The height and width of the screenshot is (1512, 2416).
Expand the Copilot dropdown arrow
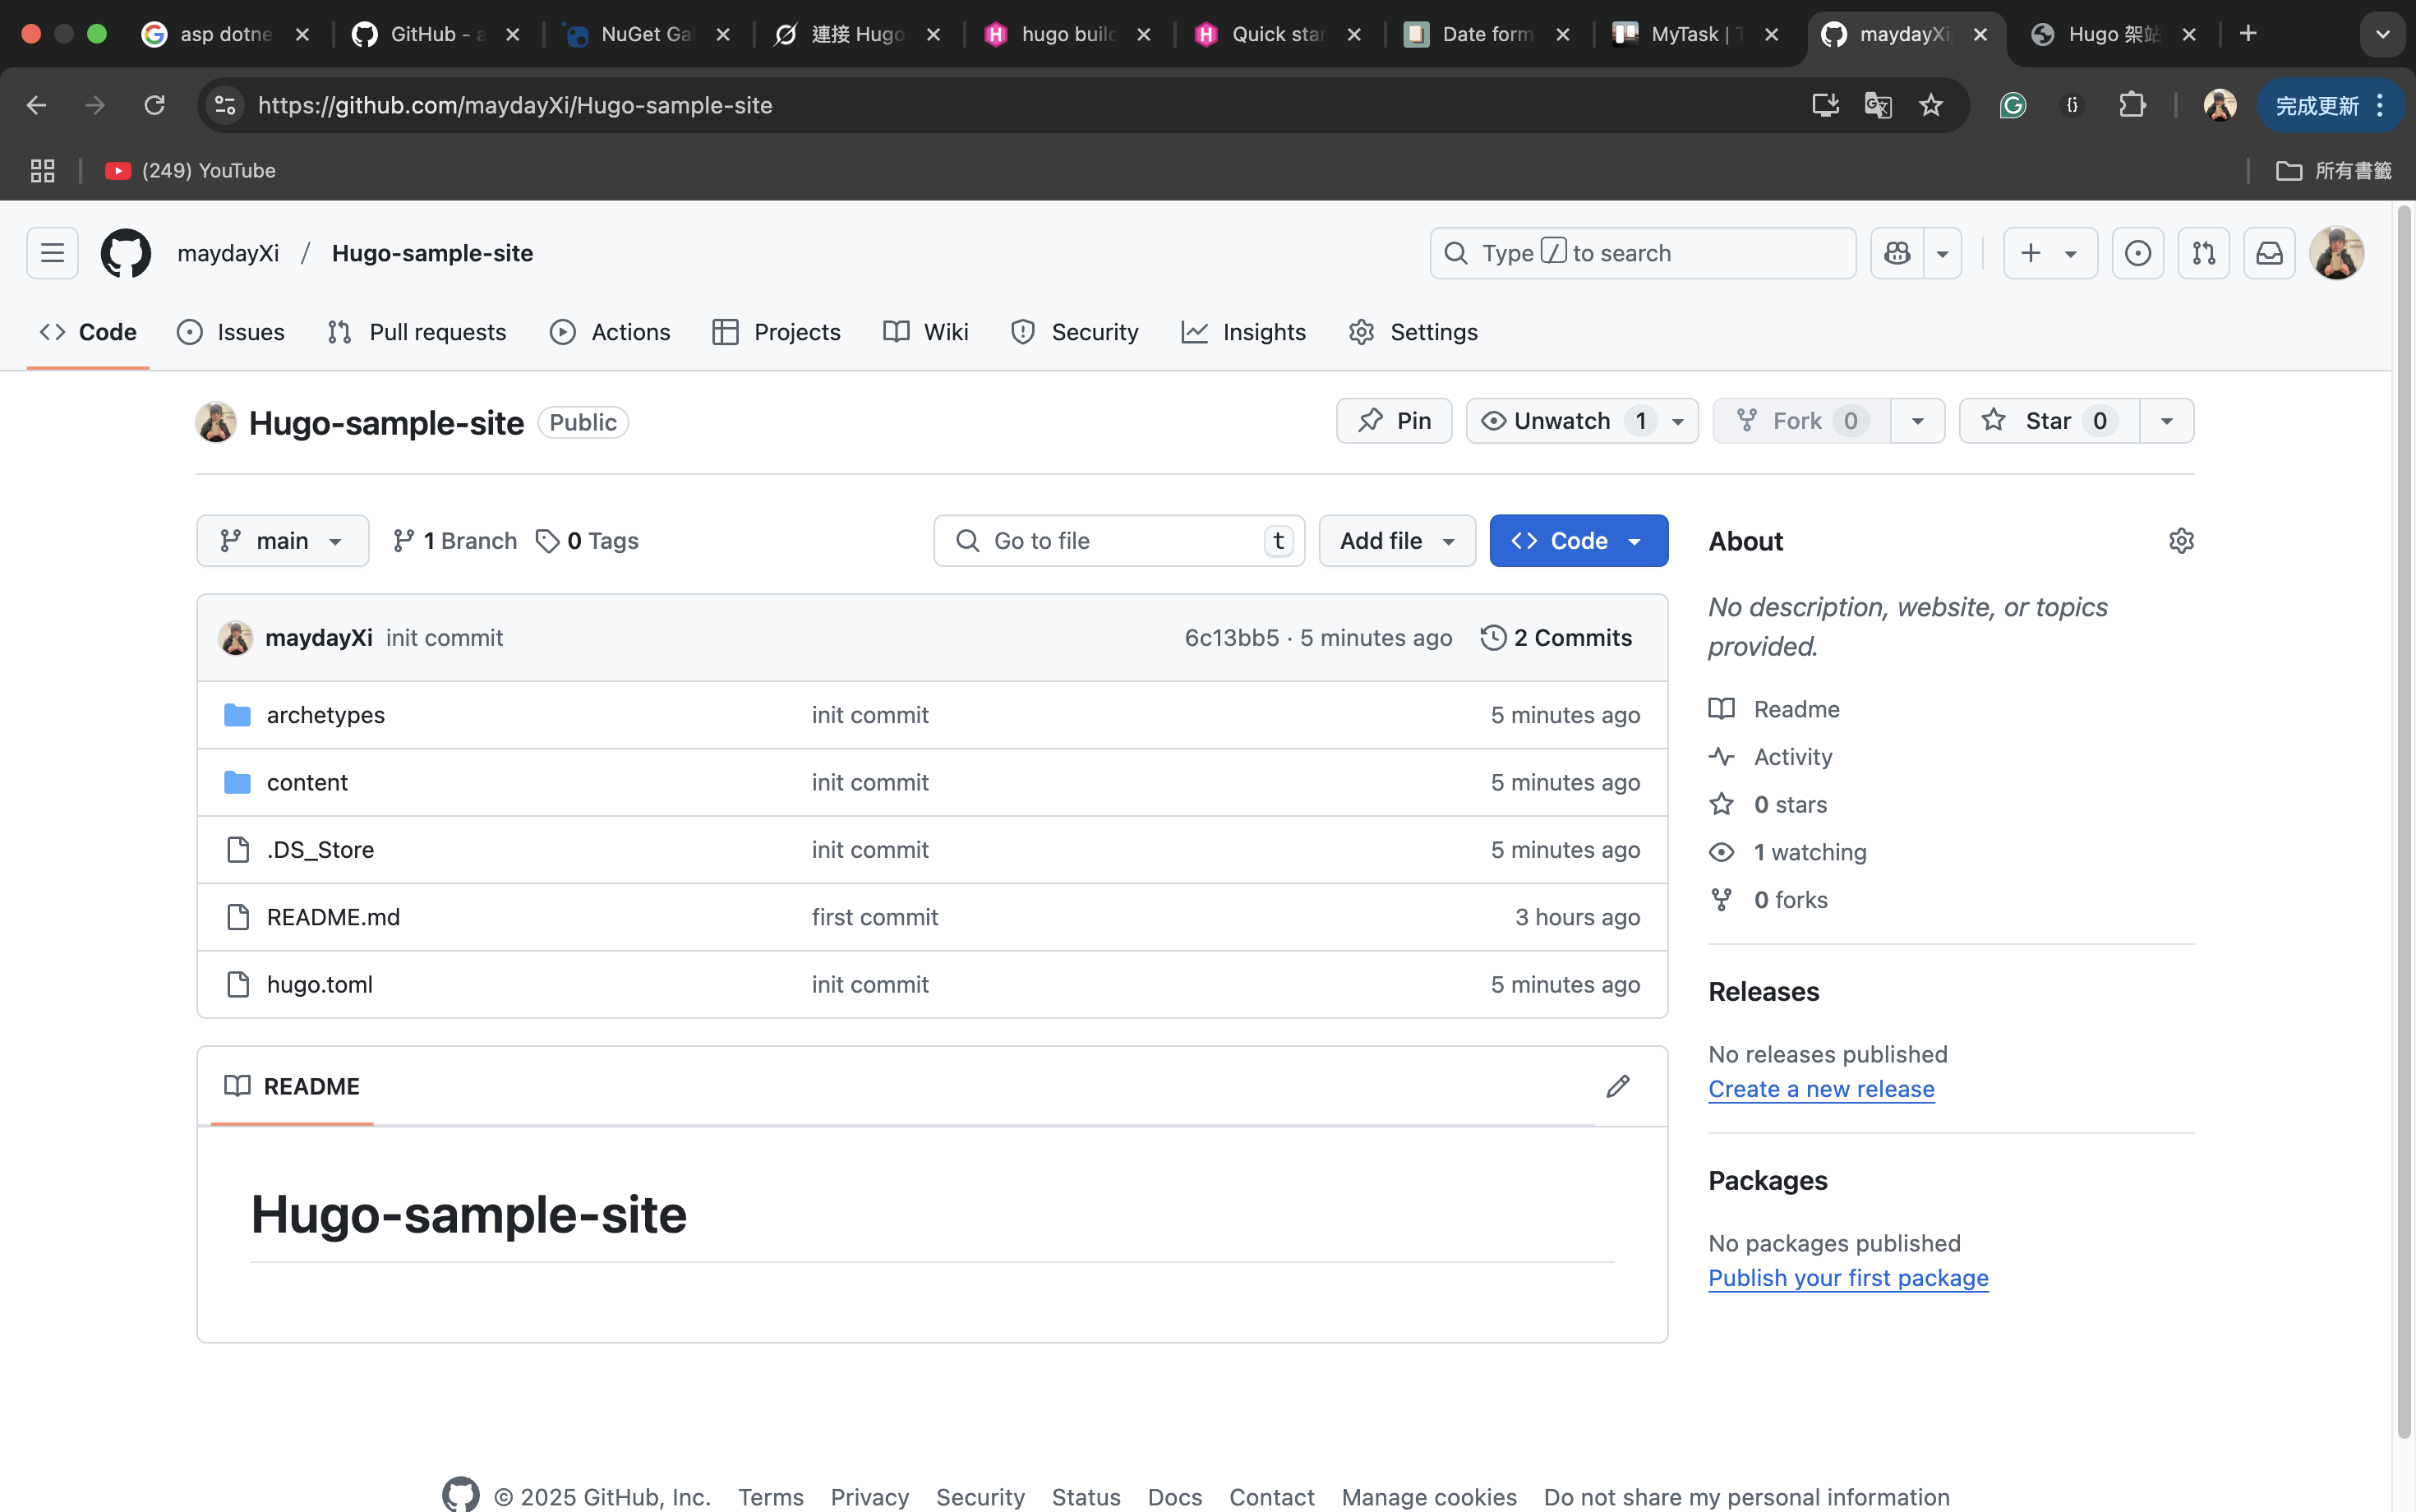click(x=1942, y=253)
